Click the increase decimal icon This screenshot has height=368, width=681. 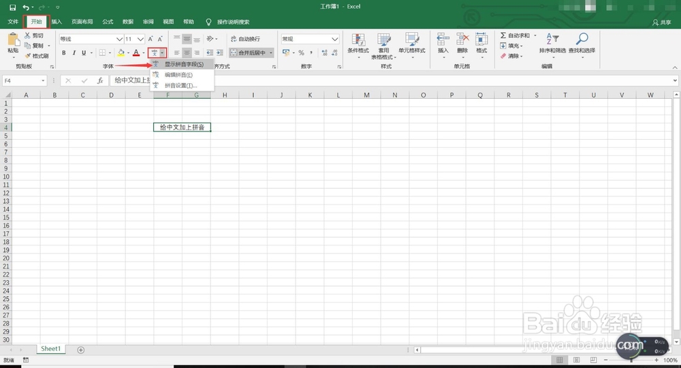(324, 52)
